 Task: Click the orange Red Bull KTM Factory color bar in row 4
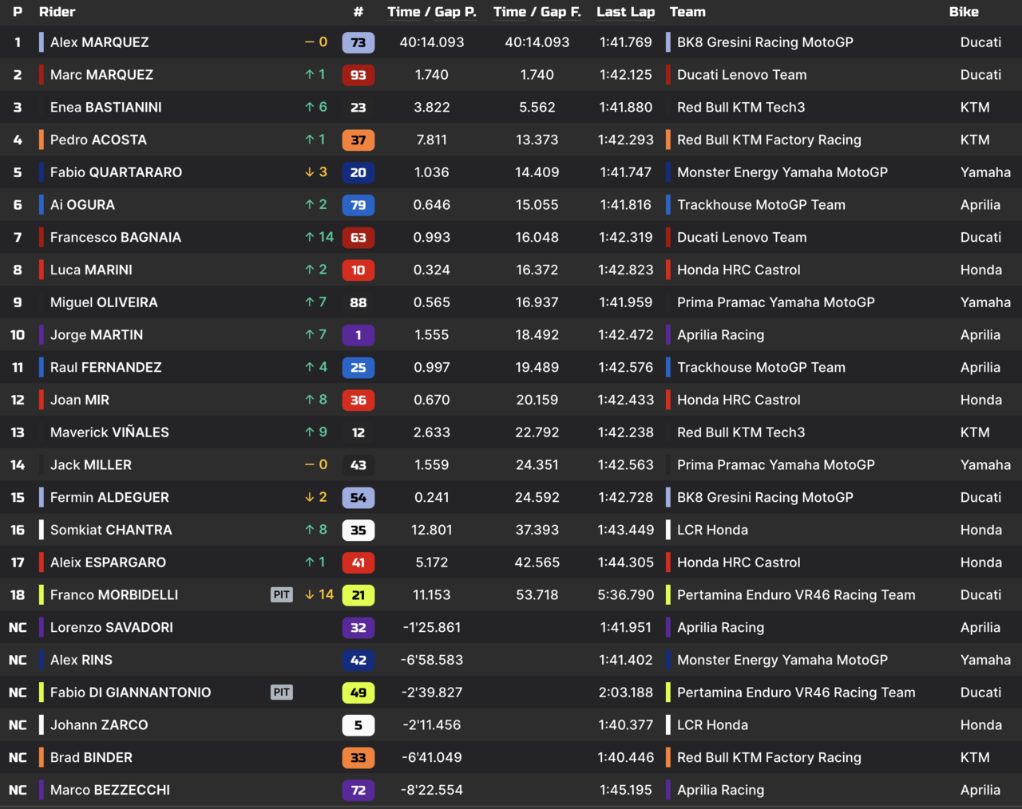[668, 140]
